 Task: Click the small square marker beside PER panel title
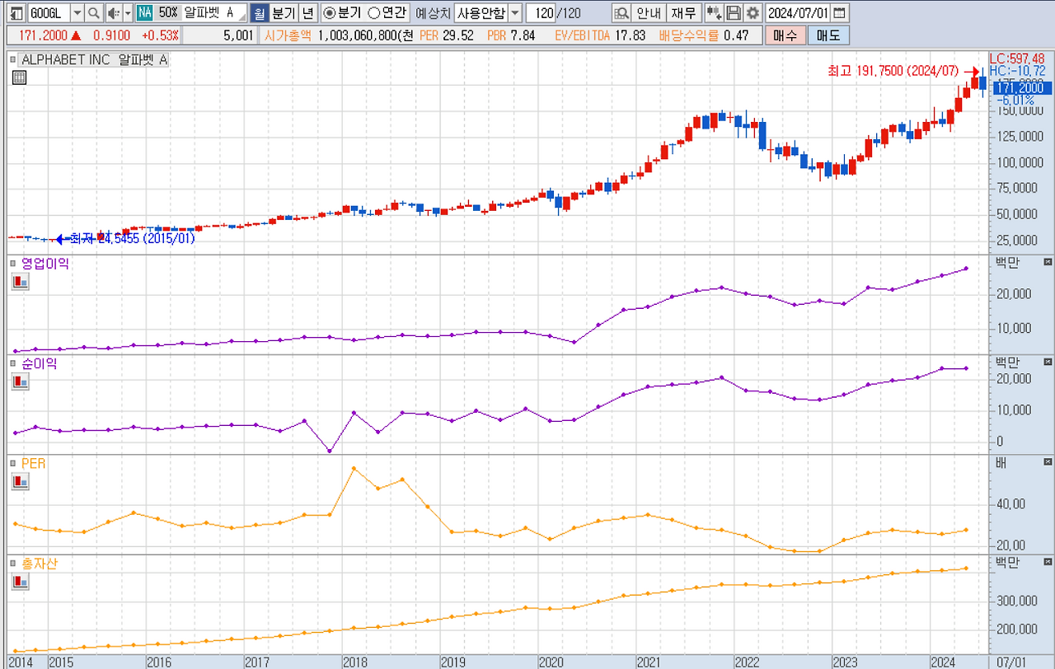pyautogui.click(x=12, y=464)
